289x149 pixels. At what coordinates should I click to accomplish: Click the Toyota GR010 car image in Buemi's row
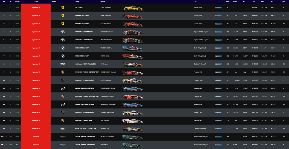click(x=133, y=40)
